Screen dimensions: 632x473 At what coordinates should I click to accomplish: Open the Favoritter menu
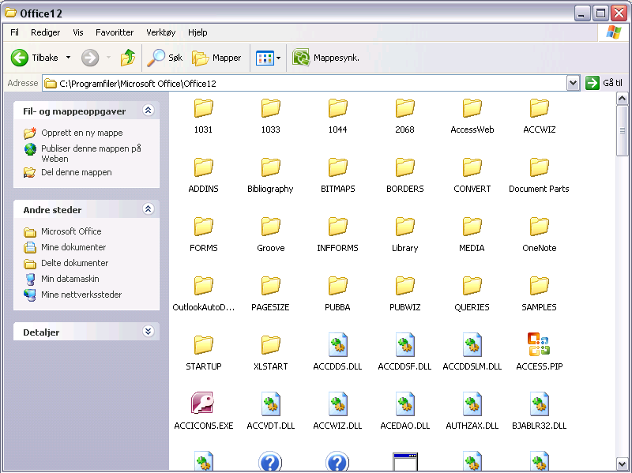click(x=115, y=32)
